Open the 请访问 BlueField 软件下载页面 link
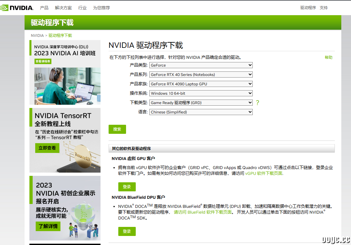 coord(203,212)
